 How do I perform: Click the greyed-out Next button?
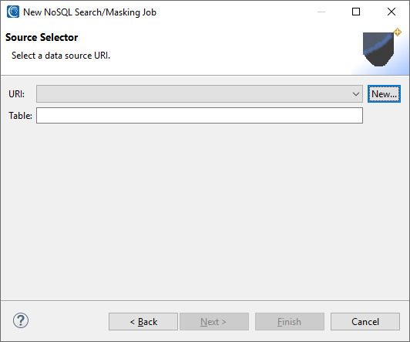(x=214, y=322)
